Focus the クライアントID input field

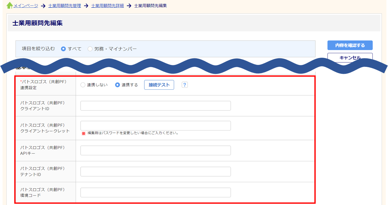[x=155, y=106]
